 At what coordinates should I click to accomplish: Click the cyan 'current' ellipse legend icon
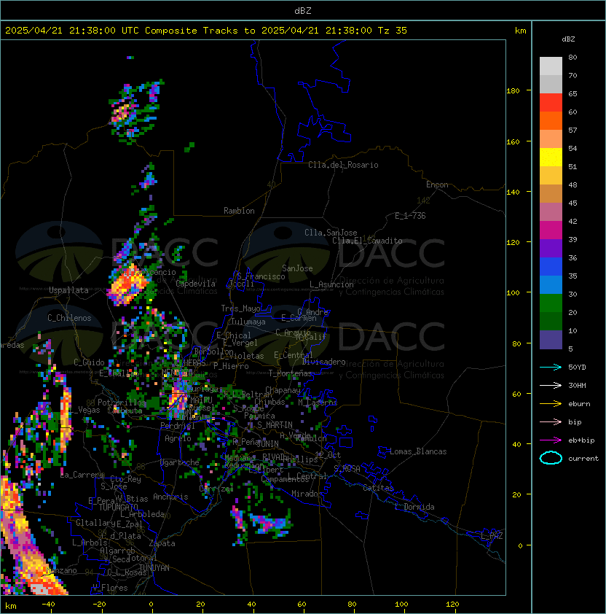click(551, 458)
